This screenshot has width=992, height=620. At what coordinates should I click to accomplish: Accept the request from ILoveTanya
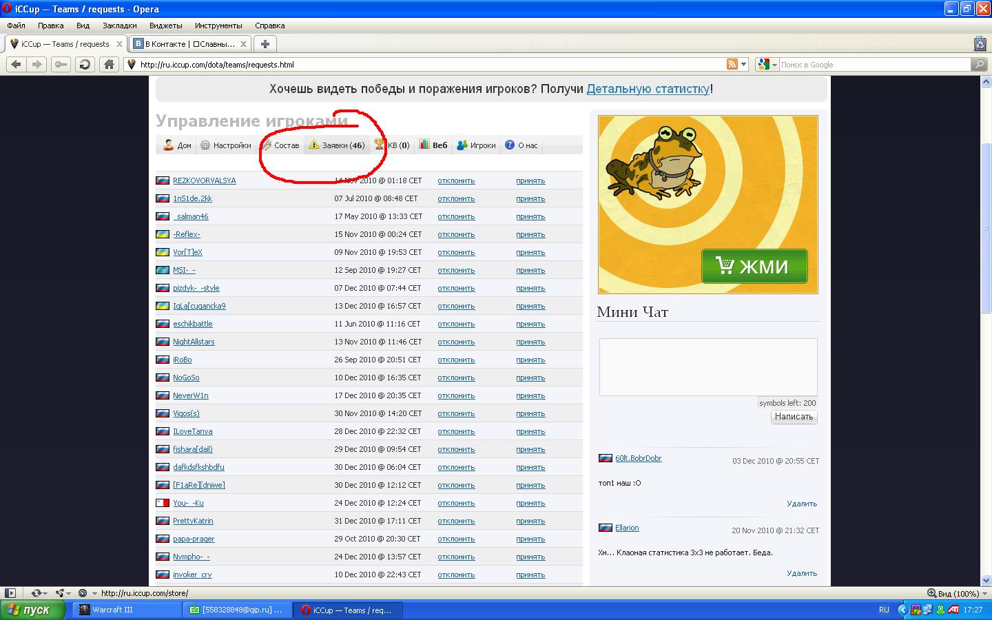pyautogui.click(x=530, y=431)
